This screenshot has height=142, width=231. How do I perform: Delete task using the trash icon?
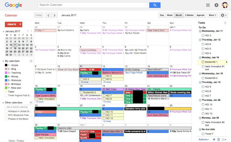coord(219,139)
